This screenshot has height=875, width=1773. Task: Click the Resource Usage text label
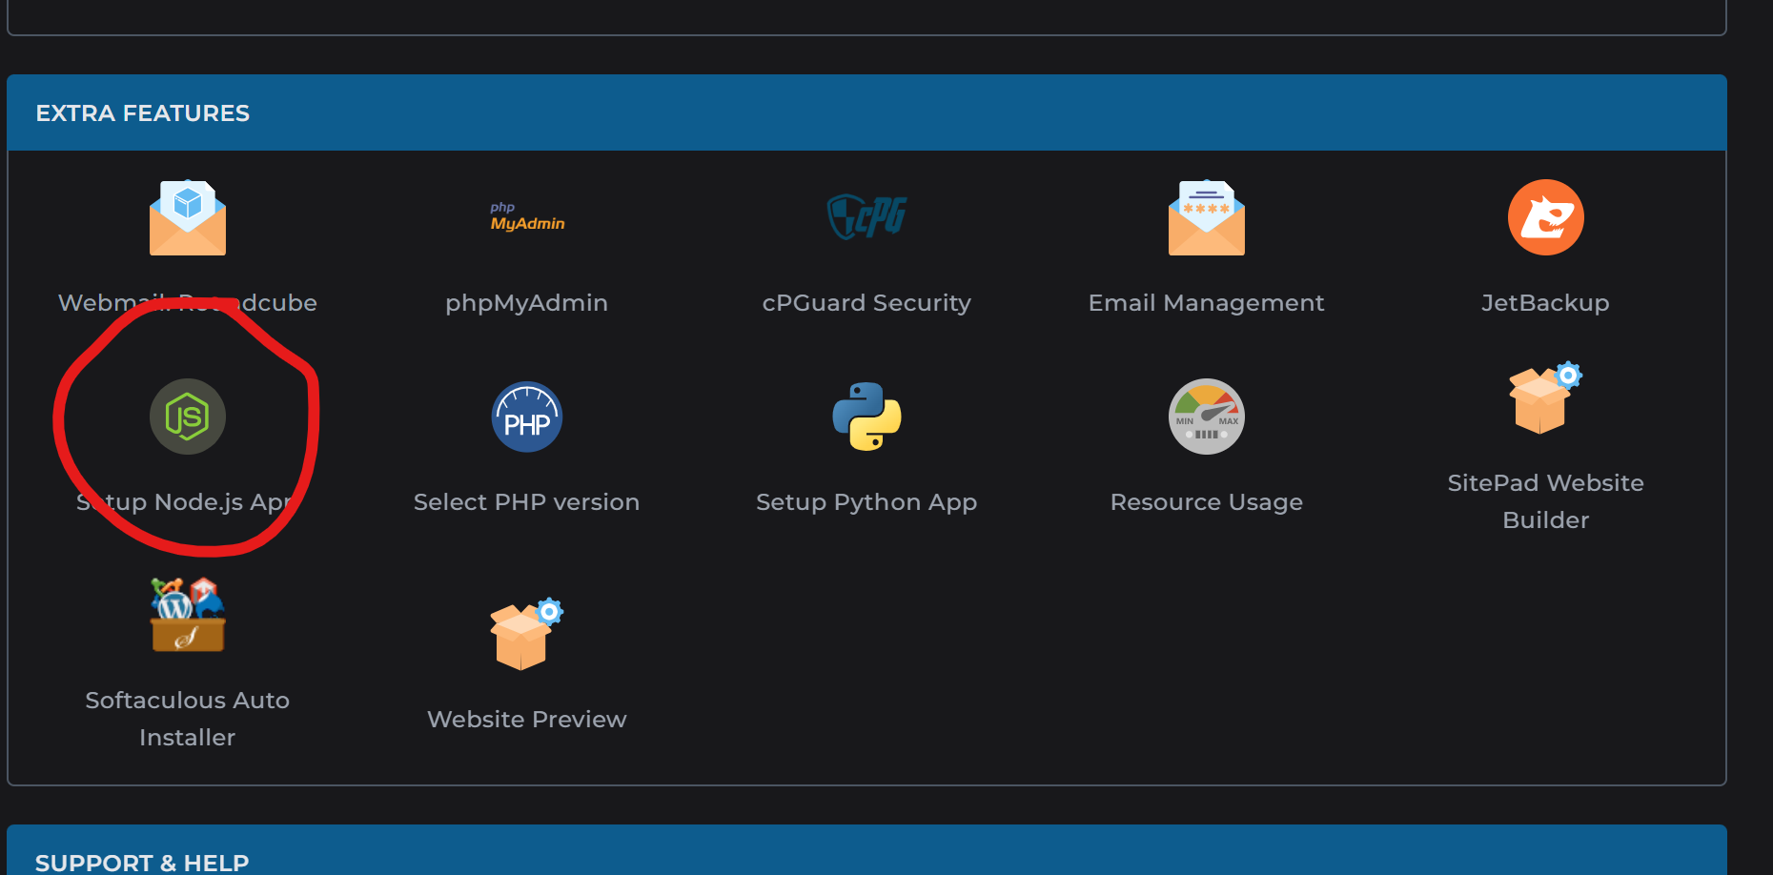point(1206,502)
